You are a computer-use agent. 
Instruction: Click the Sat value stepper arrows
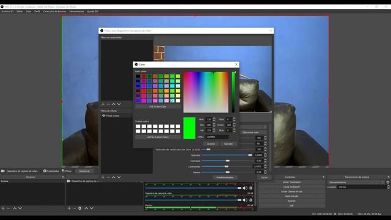pos(214,125)
